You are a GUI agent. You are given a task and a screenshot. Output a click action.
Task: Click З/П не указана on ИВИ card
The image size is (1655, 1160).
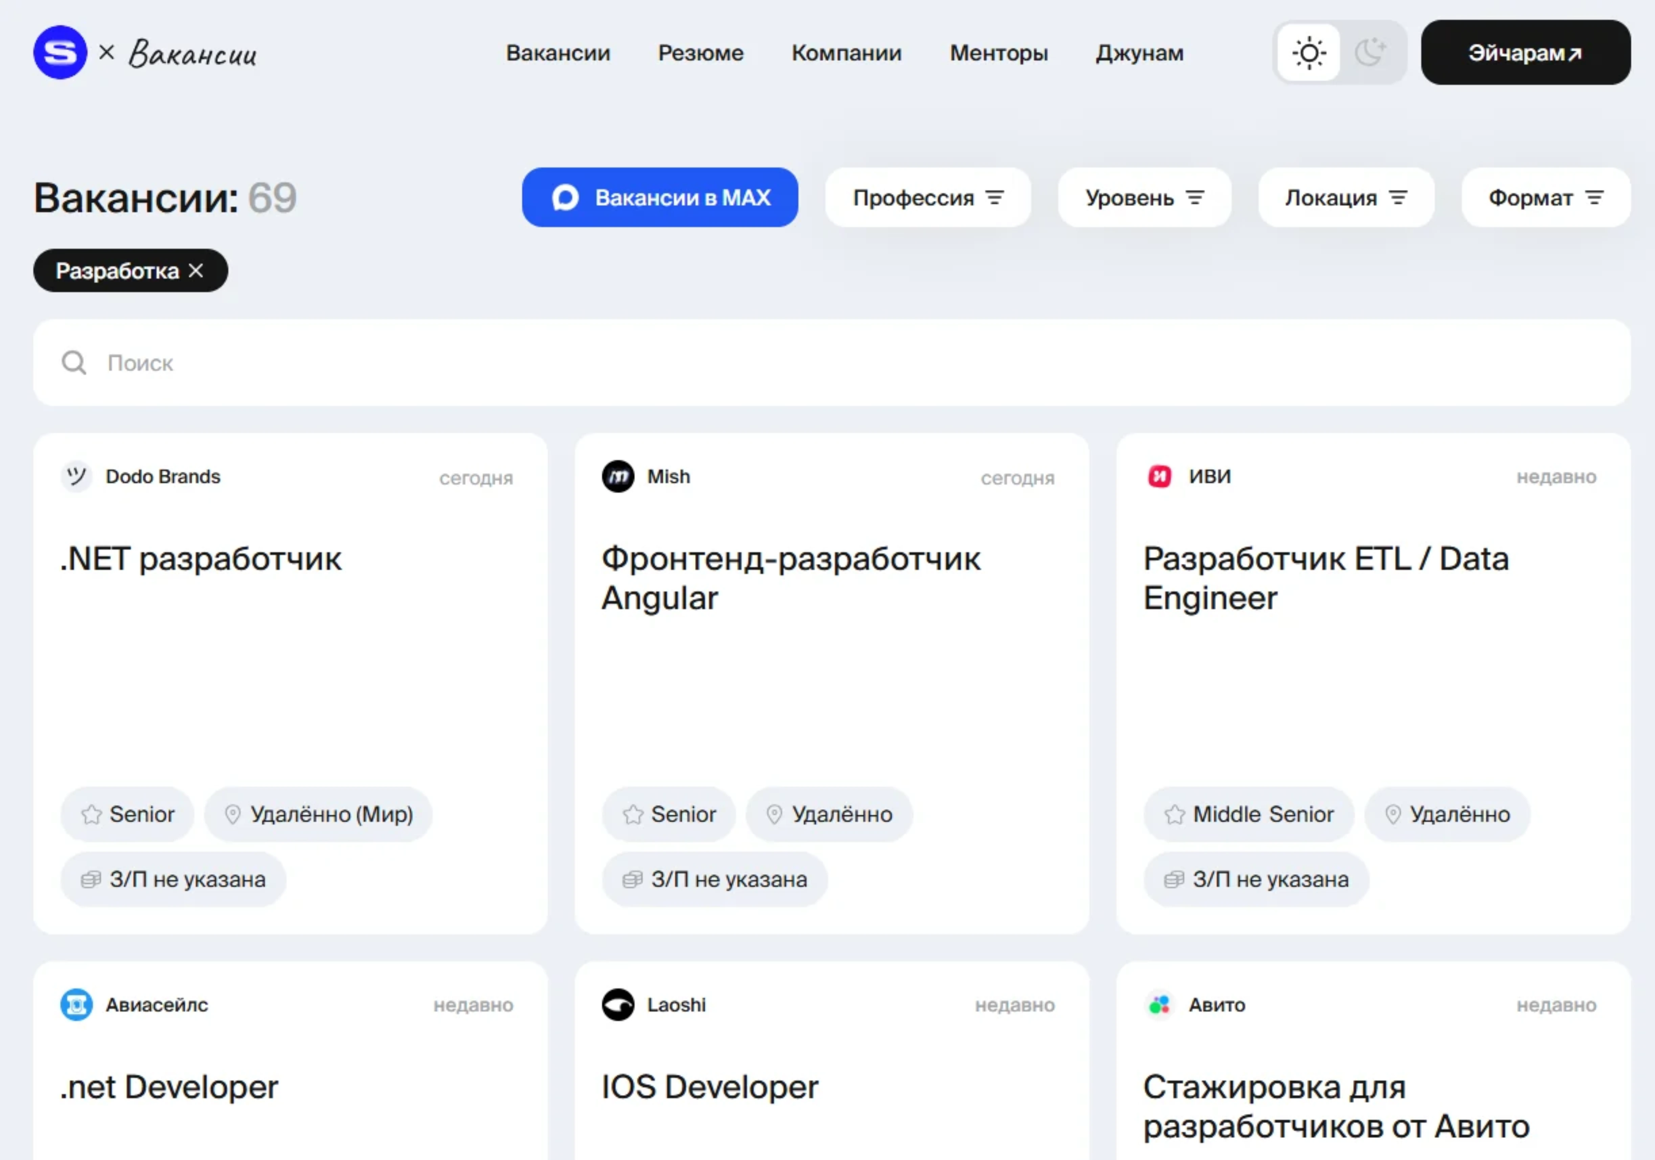tap(1256, 879)
